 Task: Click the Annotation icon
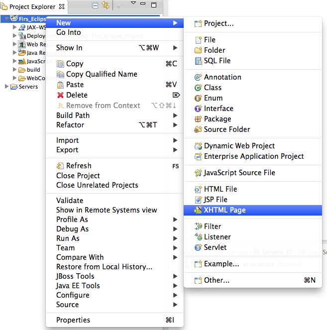click(x=198, y=77)
